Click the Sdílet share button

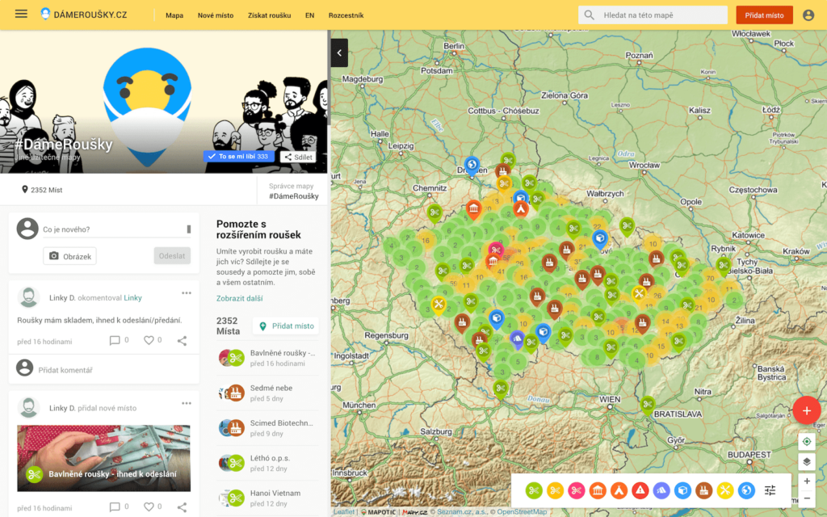click(x=298, y=158)
